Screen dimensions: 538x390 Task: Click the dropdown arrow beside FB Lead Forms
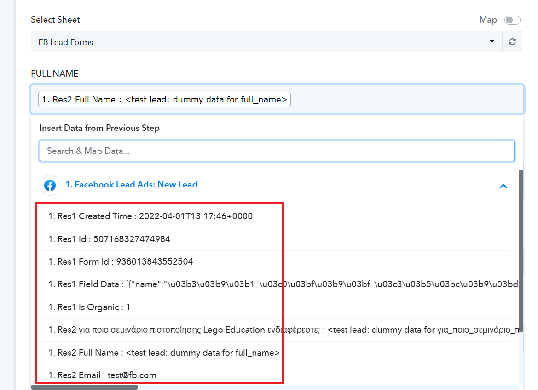[492, 42]
